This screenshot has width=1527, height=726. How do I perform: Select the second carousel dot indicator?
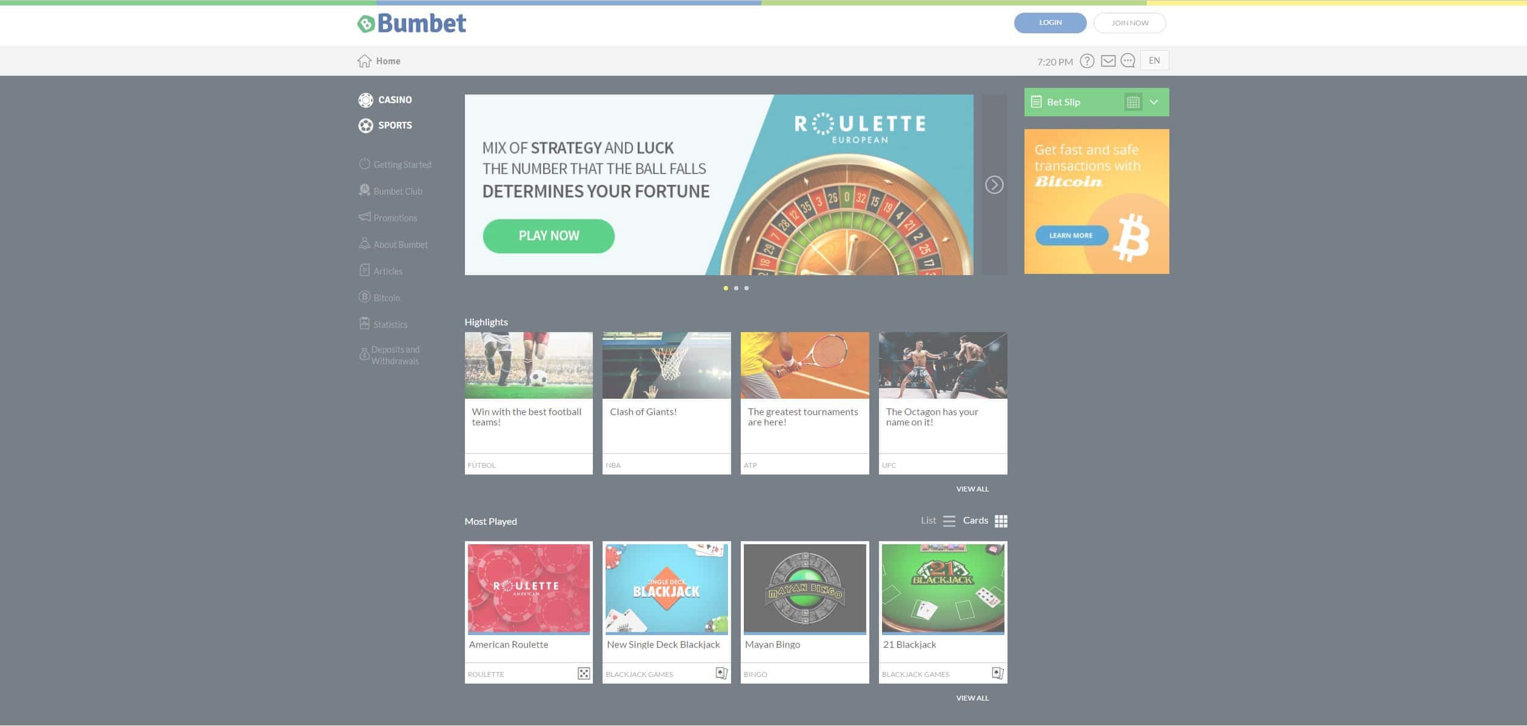[x=736, y=288]
